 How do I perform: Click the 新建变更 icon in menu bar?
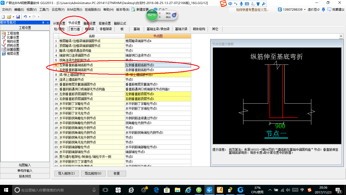pos(134,10)
